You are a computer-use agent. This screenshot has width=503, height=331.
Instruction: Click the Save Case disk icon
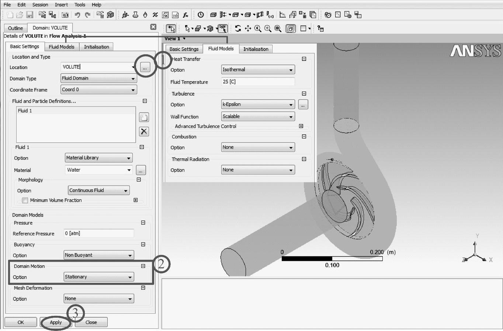(x=30, y=15)
